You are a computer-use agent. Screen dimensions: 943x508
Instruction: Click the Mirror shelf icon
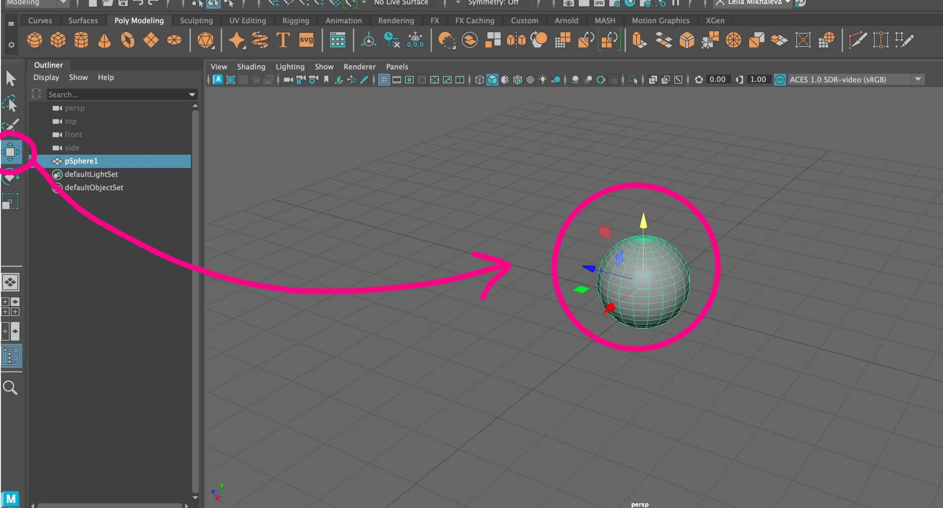click(516, 40)
